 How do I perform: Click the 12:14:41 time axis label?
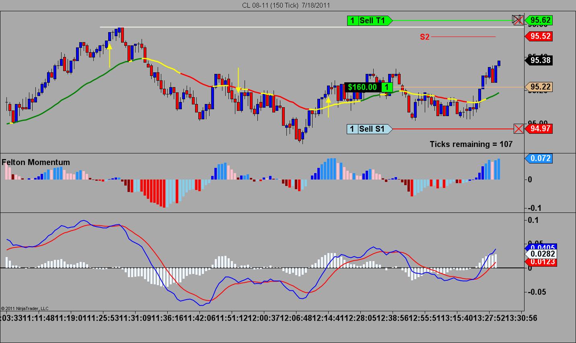[x=328, y=317]
